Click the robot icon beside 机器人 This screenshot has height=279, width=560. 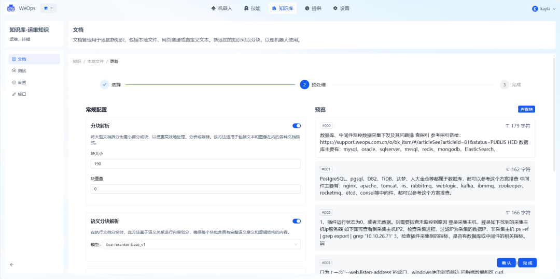[214, 8]
